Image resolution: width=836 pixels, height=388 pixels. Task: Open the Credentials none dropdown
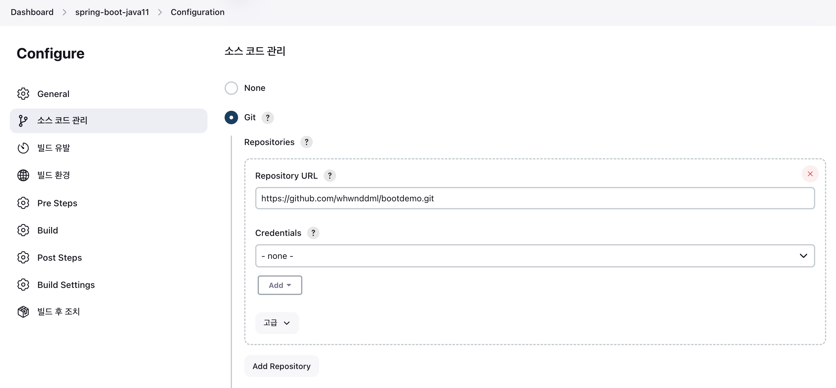coord(535,256)
